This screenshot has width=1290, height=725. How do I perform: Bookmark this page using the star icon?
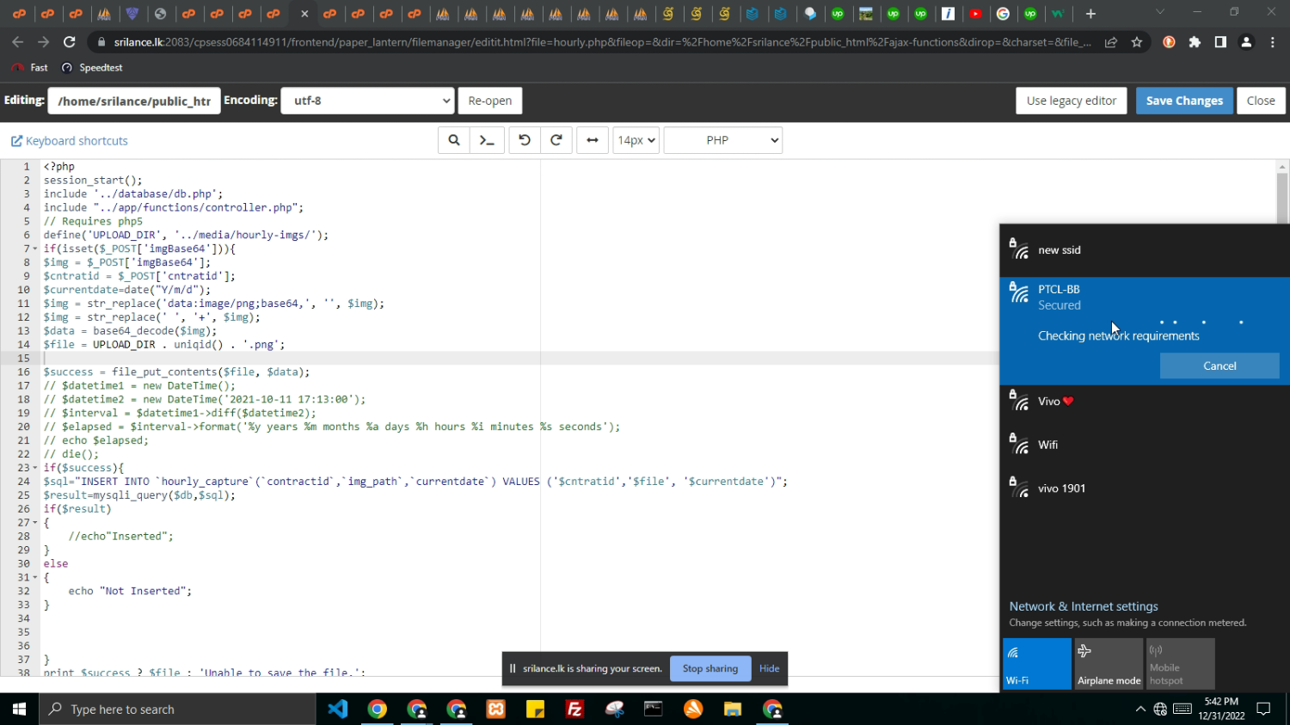point(1137,42)
